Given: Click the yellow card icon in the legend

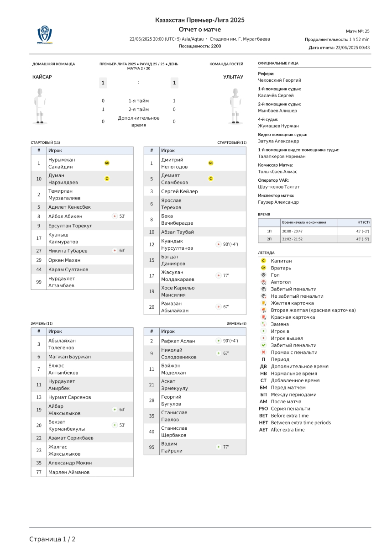Looking at the screenshot, I should [263, 303].
